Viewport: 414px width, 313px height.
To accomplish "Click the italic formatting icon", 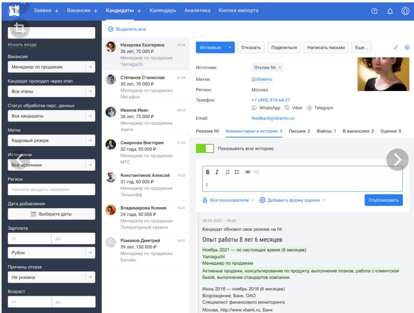I will (x=216, y=172).
